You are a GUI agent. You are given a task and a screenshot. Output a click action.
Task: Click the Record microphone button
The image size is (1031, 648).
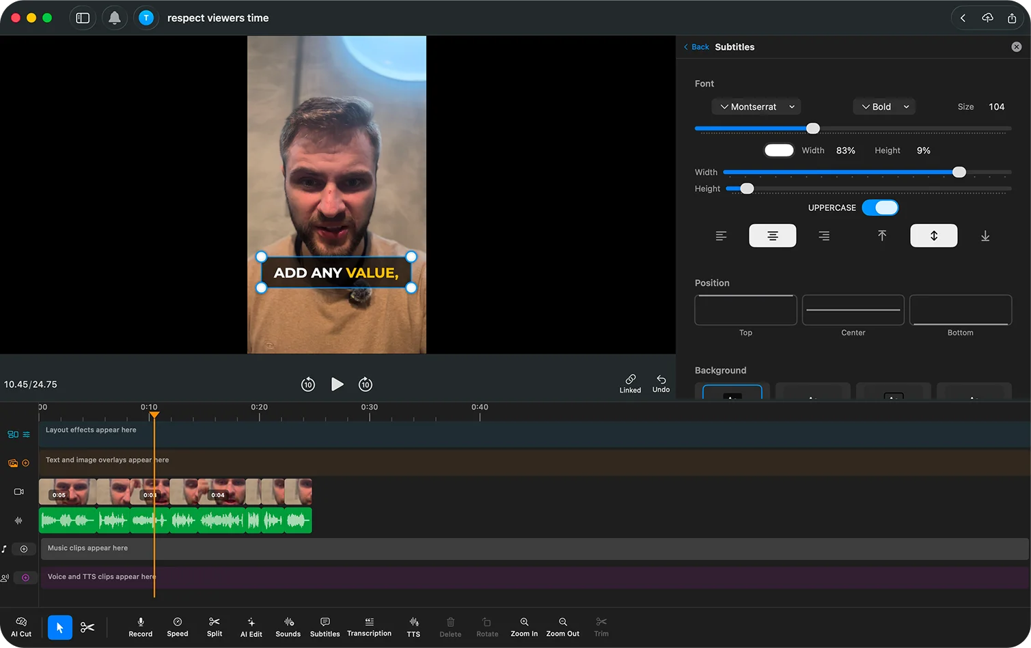[141, 627]
